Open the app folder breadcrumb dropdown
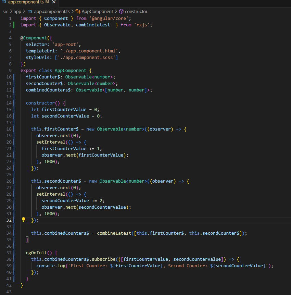Screen dimensions: 291x295 (17, 11)
